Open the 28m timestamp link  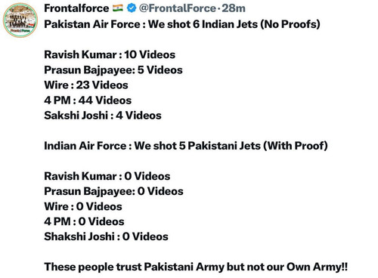(234, 8)
